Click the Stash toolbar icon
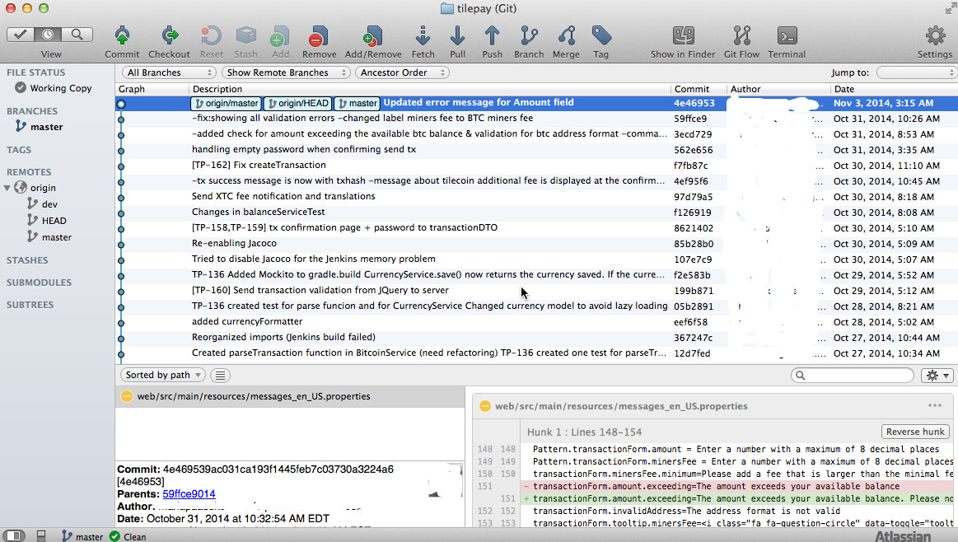 pos(245,36)
